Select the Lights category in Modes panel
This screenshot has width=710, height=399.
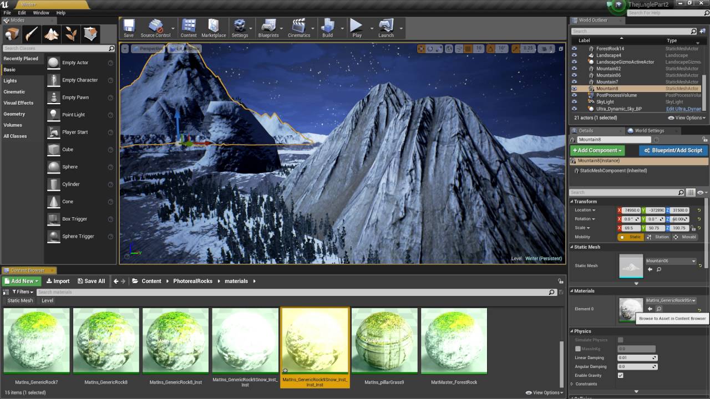click(10, 81)
